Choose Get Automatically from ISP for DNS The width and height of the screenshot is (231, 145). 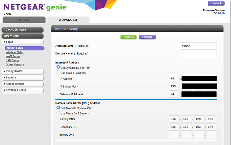click(58, 108)
